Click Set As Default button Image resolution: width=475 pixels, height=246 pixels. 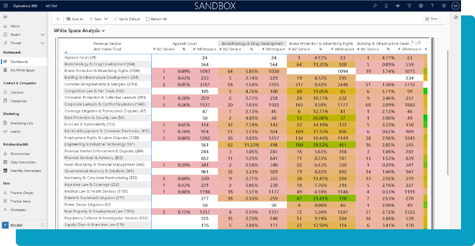pos(127,19)
